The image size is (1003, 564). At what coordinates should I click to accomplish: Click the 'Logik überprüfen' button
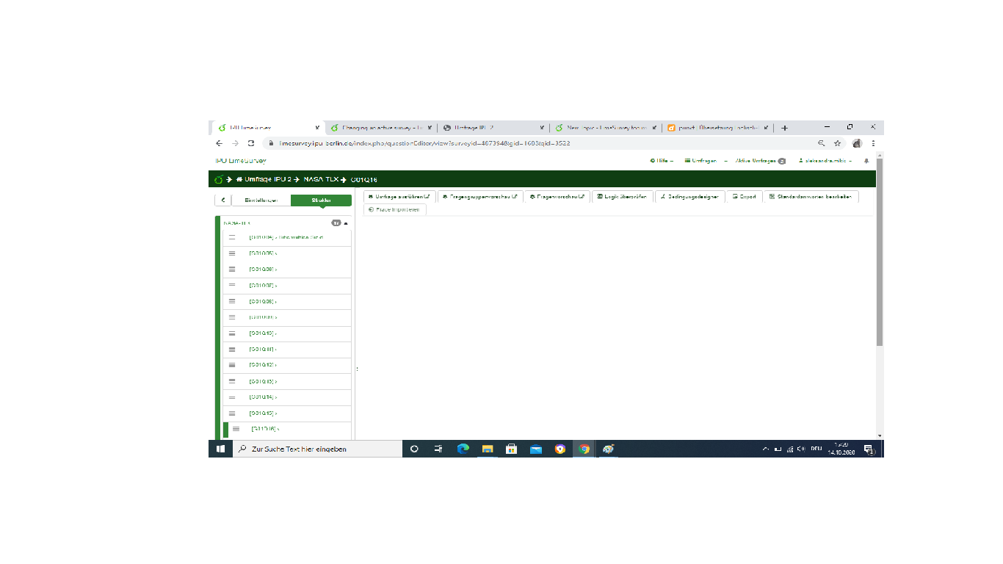click(x=622, y=197)
